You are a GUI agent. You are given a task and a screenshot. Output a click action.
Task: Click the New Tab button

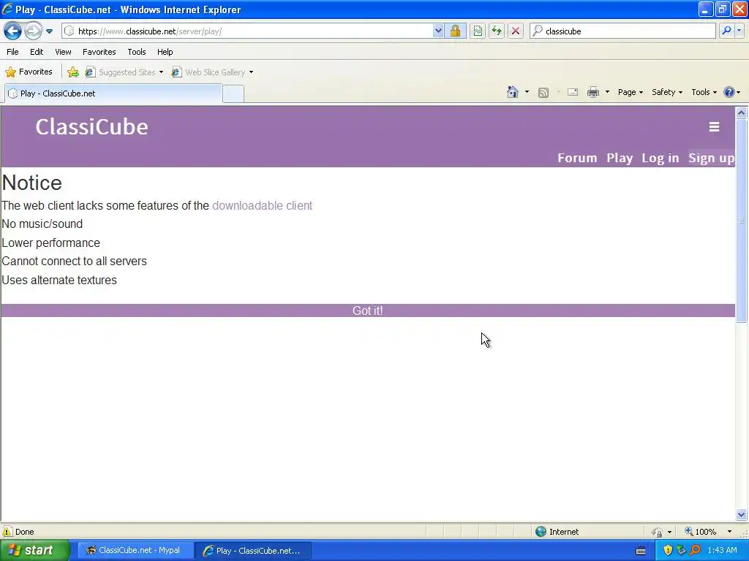(233, 93)
